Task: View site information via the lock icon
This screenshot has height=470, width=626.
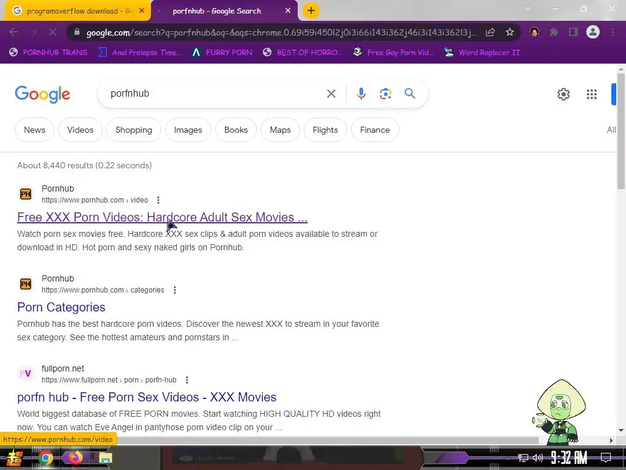Action: [x=77, y=32]
